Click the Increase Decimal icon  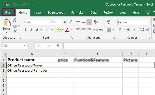coord(142,30)
